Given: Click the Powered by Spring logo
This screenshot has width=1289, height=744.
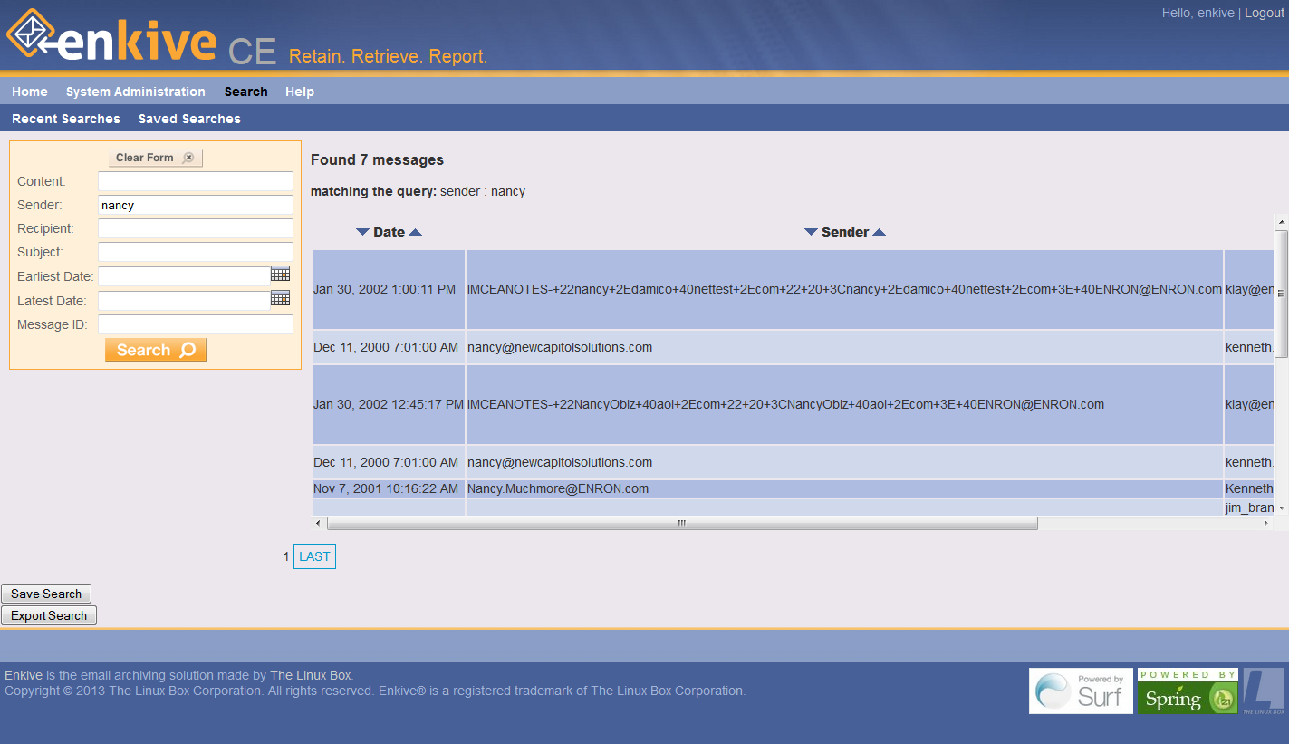Looking at the screenshot, I should click(x=1187, y=691).
